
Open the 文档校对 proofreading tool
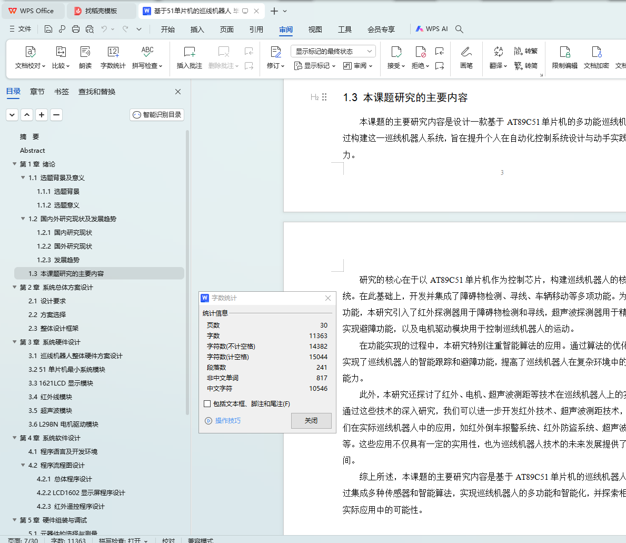click(x=31, y=57)
